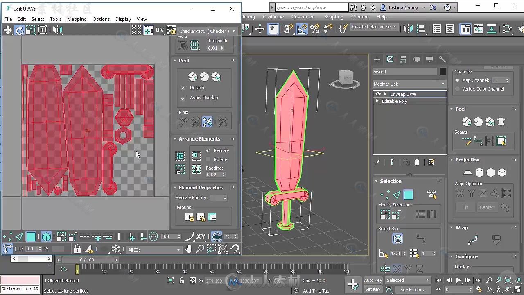Click the Mirror icon in main toolbar
Image resolution: width=524 pixels, height=295 pixels.
point(408,29)
